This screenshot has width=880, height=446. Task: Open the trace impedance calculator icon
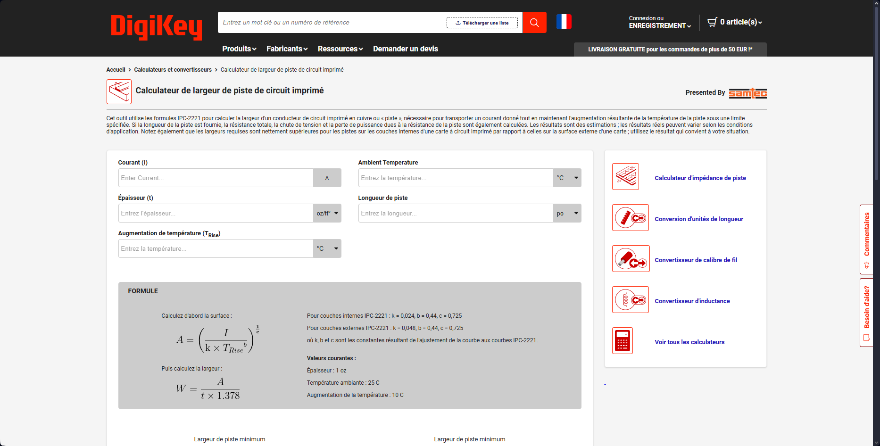(x=625, y=177)
